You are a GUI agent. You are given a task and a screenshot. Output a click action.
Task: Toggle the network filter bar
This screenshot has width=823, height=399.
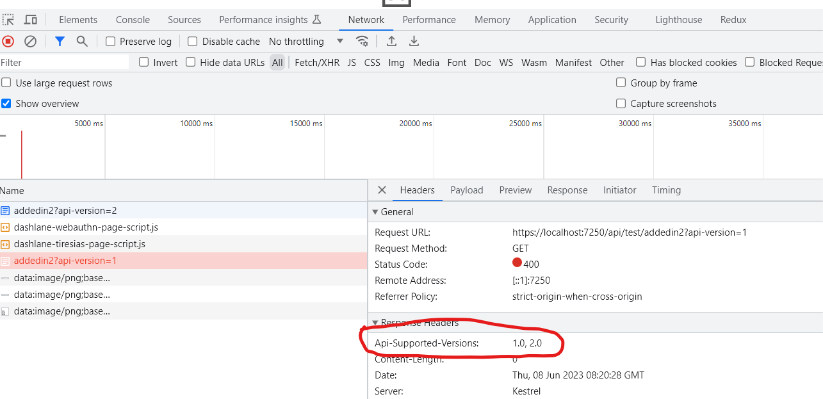[60, 41]
